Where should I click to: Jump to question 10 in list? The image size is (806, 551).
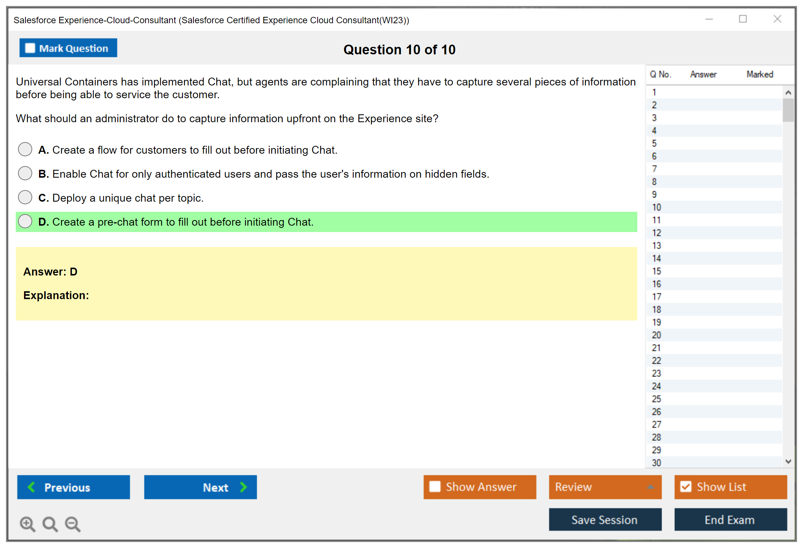[x=656, y=207]
